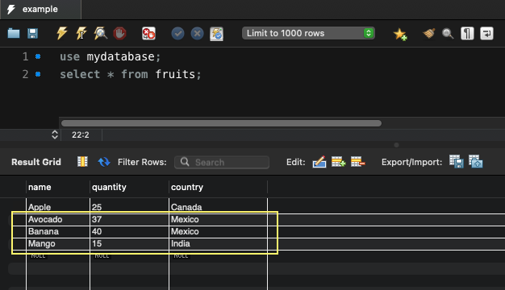Screen dimensions: 505x290
Task: Refresh the result grid data
Action: click(x=104, y=162)
